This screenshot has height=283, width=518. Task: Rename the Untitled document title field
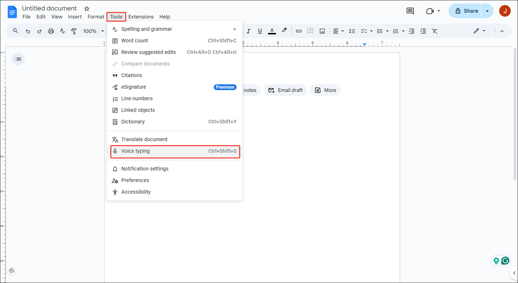coord(49,8)
